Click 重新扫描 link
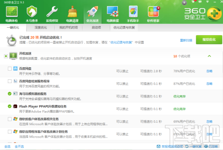Image resolution: width=223 pixels, height=150 pixels. point(186,40)
